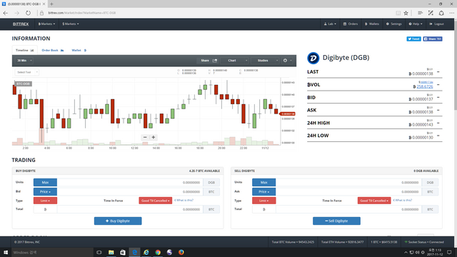Zoom out chart with minus button

145,137
